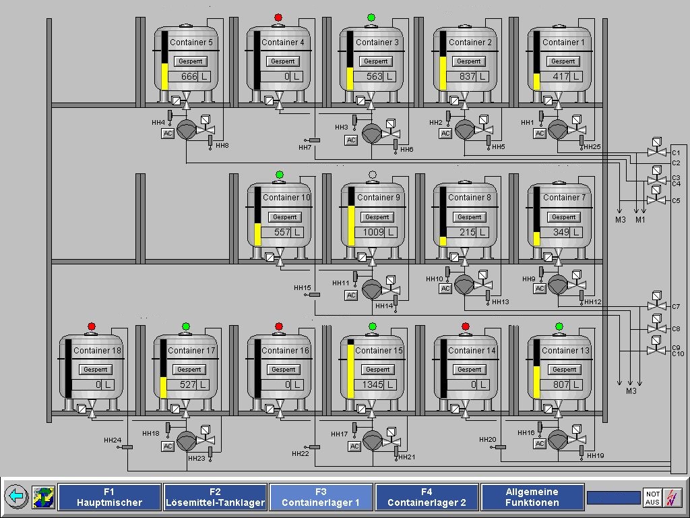Image resolution: width=690 pixels, height=518 pixels.
Task: Switch to the F1 Hauptmischer tab
Action: [110, 498]
